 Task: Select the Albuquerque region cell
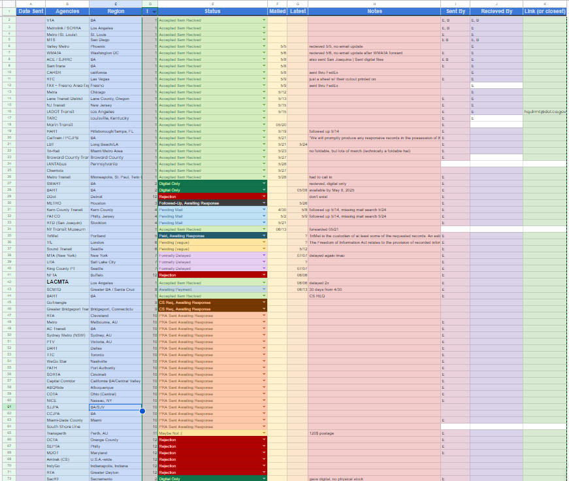116,388
